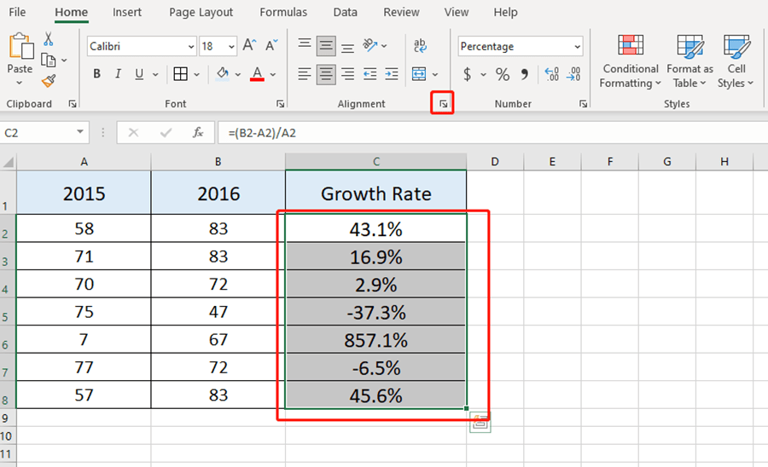Click the formula bar input field
768x467 pixels.
492,133
